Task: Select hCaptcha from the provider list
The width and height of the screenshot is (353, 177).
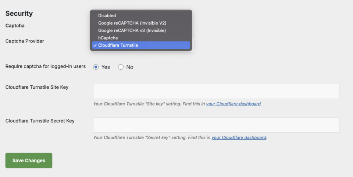Action: click(108, 38)
